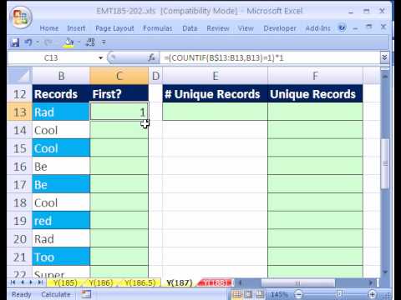
Task: Click Calculate in the status bar
Action: click(56, 294)
